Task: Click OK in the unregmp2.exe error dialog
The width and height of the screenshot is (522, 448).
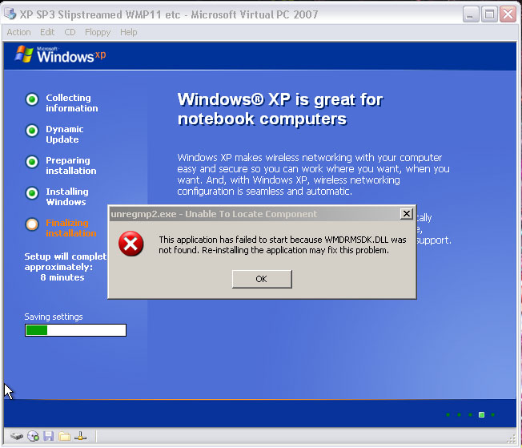Action: click(262, 279)
